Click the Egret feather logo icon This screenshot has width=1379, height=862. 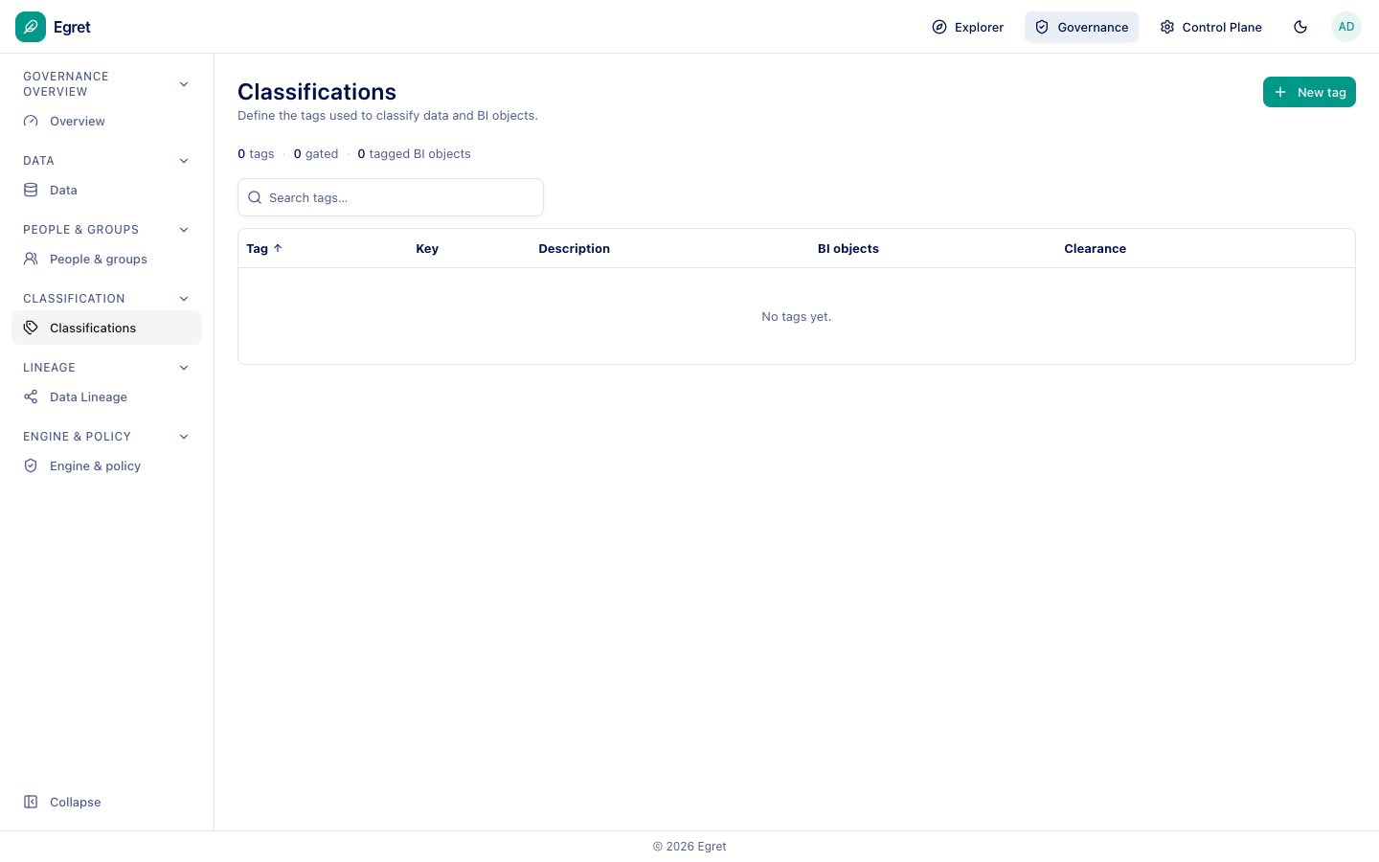[x=31, y=27]
